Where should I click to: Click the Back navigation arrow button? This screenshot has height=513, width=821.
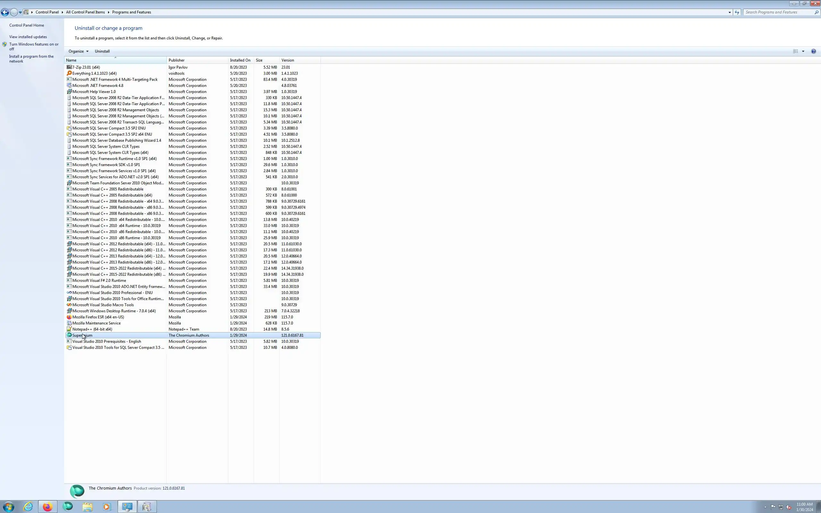[x=5, y=12]
